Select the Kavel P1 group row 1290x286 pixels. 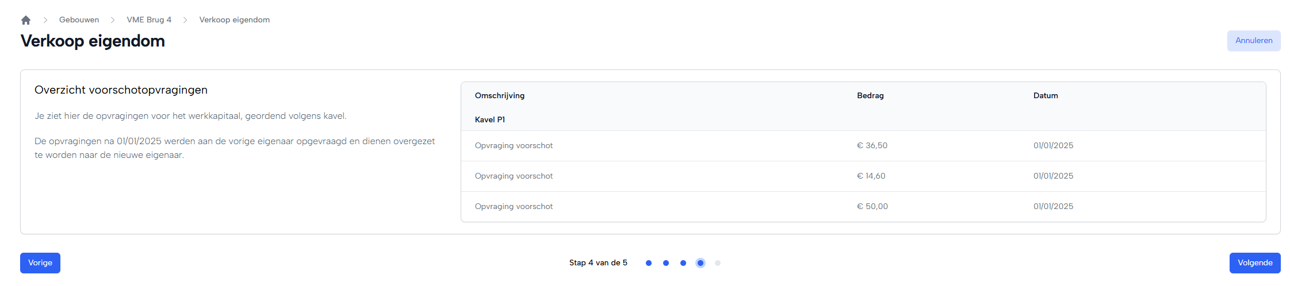coord(490,120)
